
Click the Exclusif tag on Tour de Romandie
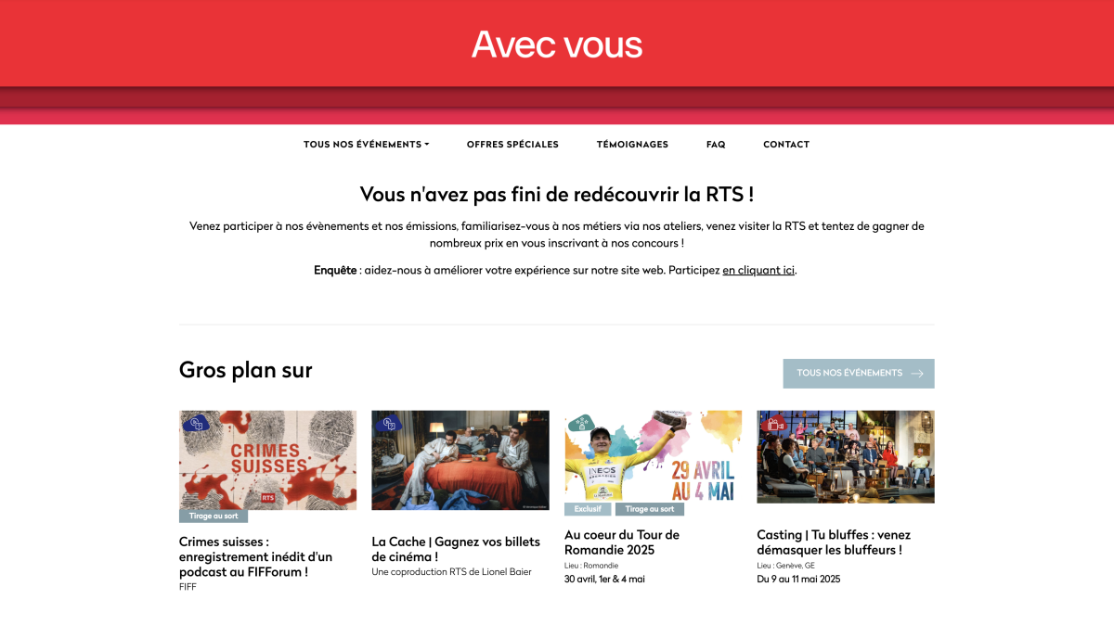click(x=588, y=509)
